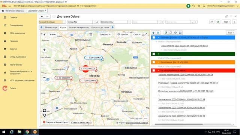Select the polygon selection tool on map
This screenshot has width=240, height=135.
[44, 115]
